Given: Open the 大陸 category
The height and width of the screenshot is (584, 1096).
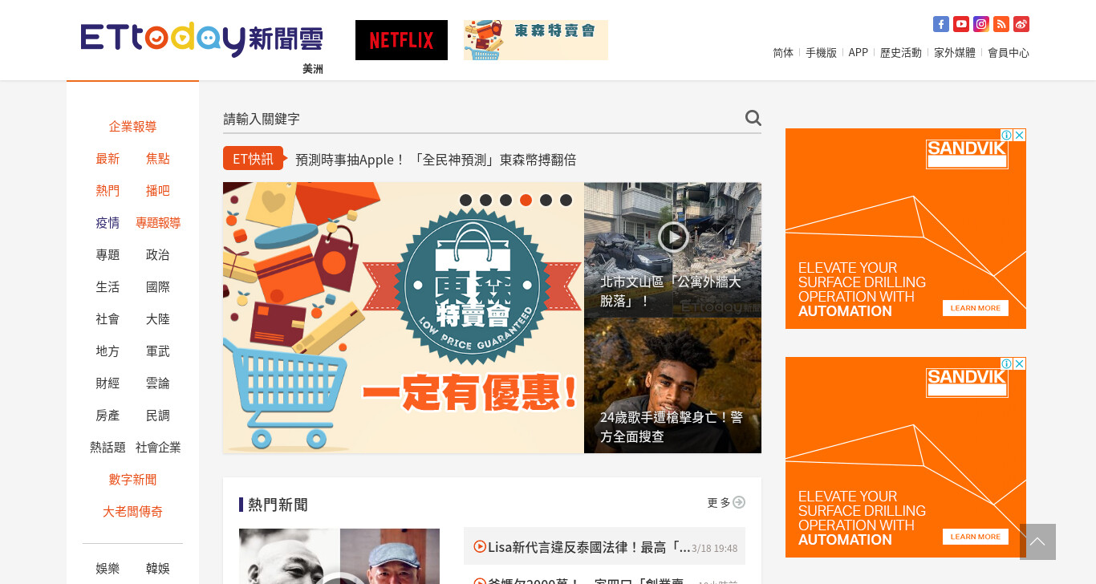Looking at the screenshot, I should 158,318.
